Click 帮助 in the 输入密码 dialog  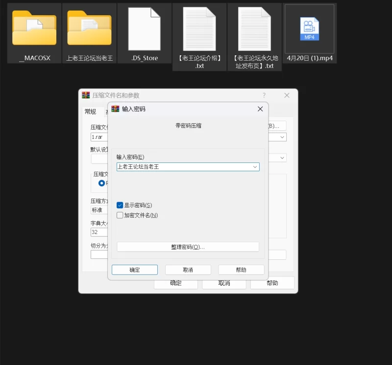point(241,270)
